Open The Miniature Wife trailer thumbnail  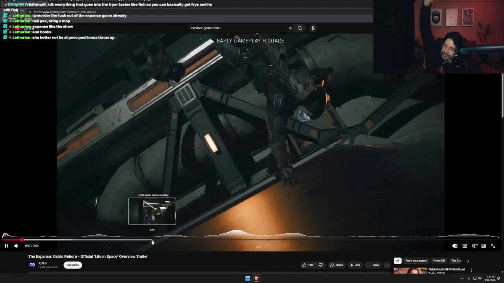[x=410, y=271]
